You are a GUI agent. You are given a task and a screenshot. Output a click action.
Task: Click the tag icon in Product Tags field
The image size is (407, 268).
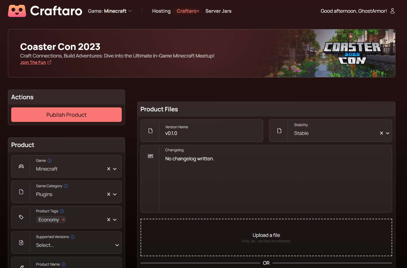(21, 217)
